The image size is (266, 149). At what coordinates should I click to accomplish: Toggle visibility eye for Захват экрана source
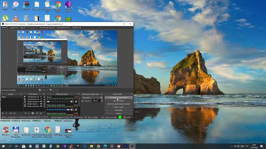click(41, 104)
